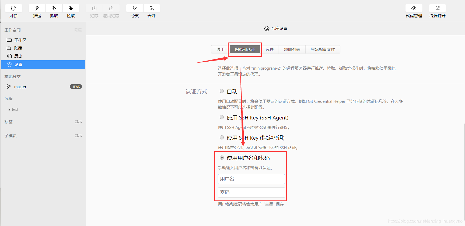Open 工作区 workspace in sidebar
465x226 pixels.
coord(43,40)
